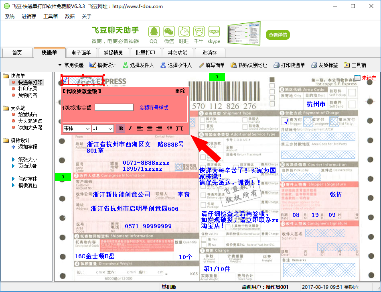The width and height of the screenshot is (381, 292).
Task: Click the 代收货款金额 input box
Action: coord(114,107)
